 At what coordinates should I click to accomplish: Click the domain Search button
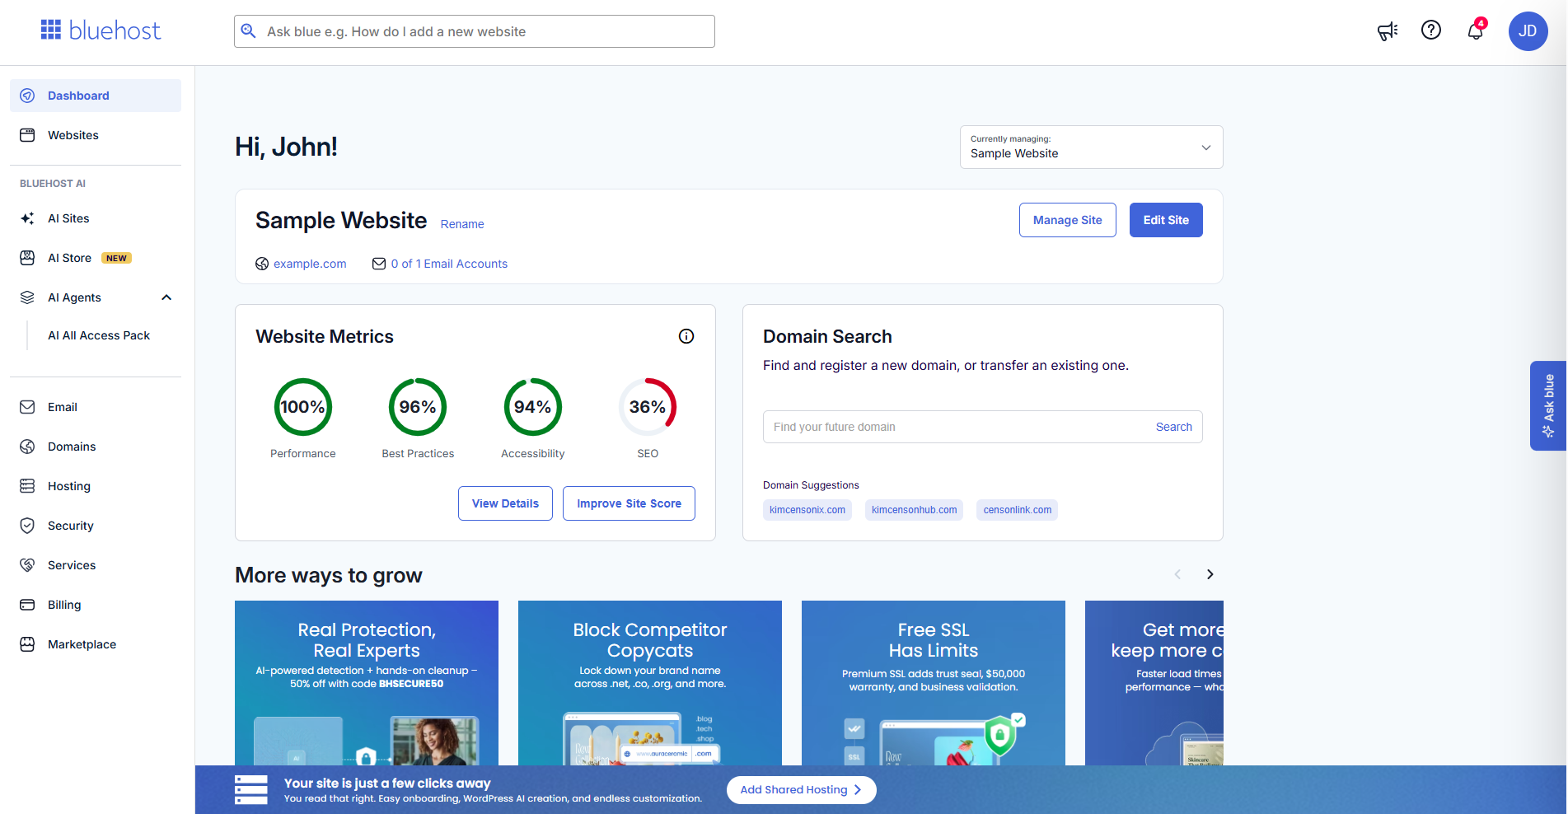point(1173,427)
